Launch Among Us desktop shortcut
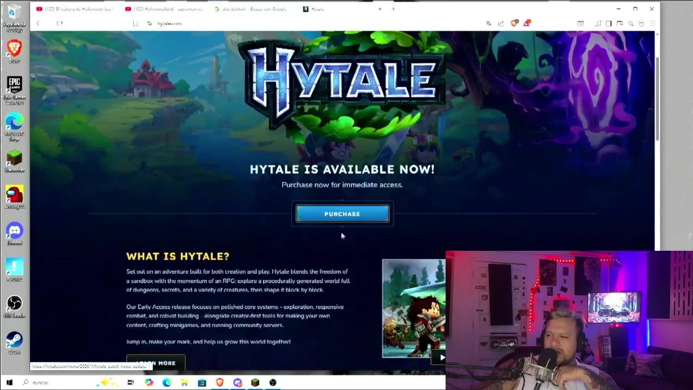Screen dimensions: 693x390 point(14,198)
